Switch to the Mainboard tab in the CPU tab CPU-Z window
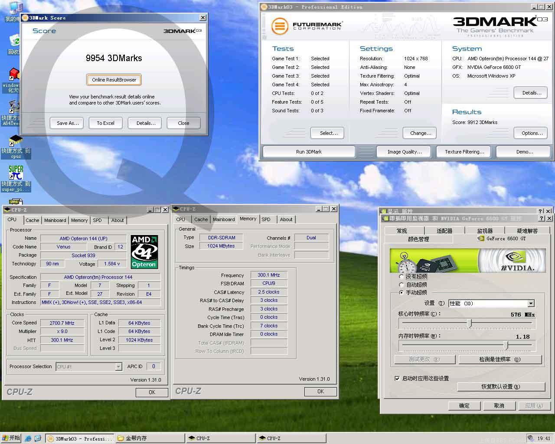The width and height of the screenshot is (555, 444). (55, 220)
